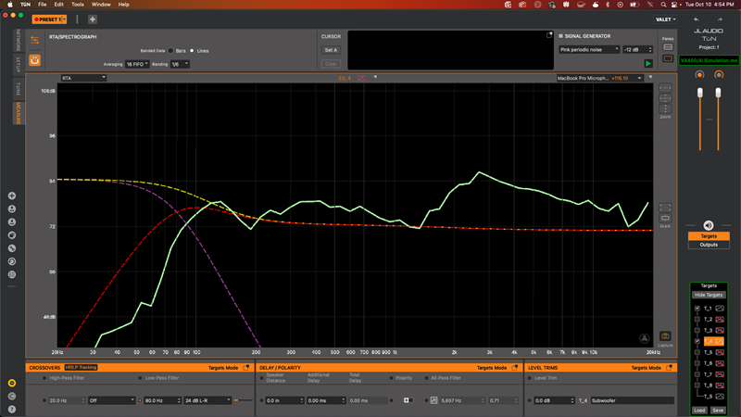This screenshot has height=417, width=741.
Task: Click the list icon in left sidebar
Action: point(12,274)
